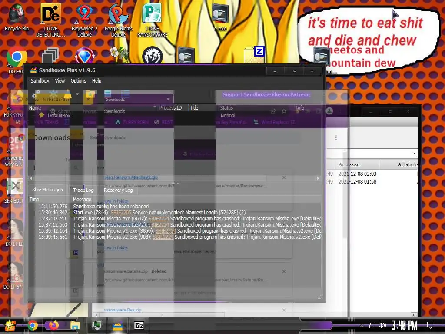This screenshot has height=334, width=445.
Task: Dismiss the MischaV2.zip download entry
Action: 284,177
